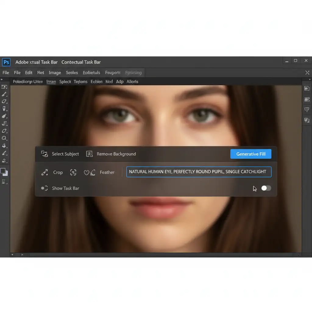Click the selection-frame icon beside Crop
The width and height of the screenshot is (312, 312).
[73, 172]
